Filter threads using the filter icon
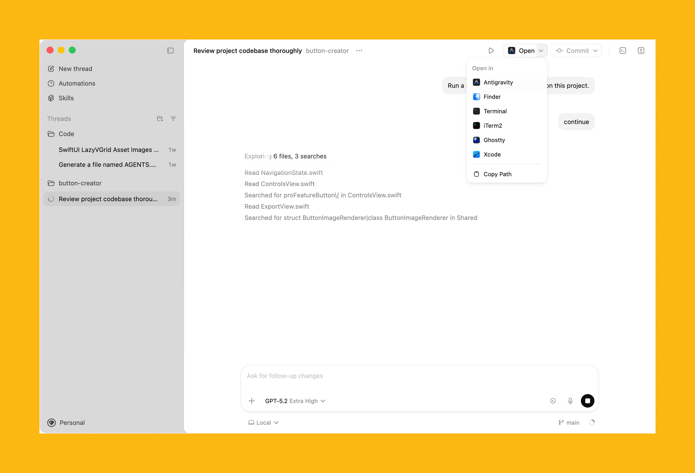The height and width of the screenshot is (473, 695). (x=173, y=119)
